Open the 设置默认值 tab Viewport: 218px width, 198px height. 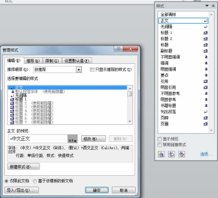(x=77, y=61)
